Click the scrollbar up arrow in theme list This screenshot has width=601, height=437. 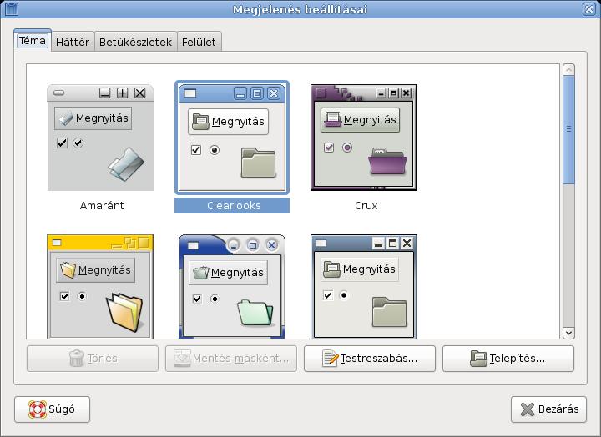tap(568, 70)
